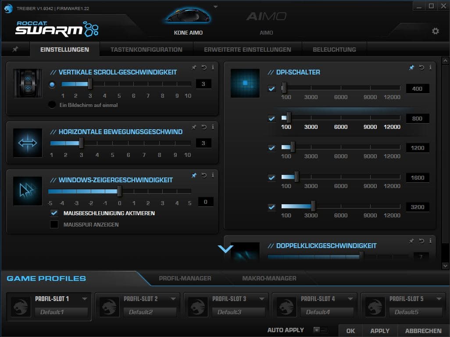Select the Kone AIMO mouse device icon
450x337 pixels.
coord(188,17)
